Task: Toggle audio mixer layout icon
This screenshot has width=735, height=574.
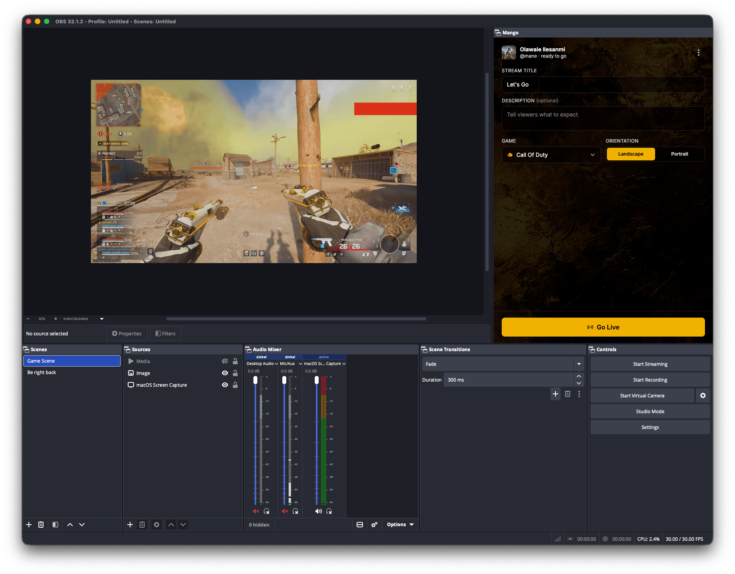Action: click(360, 525)
